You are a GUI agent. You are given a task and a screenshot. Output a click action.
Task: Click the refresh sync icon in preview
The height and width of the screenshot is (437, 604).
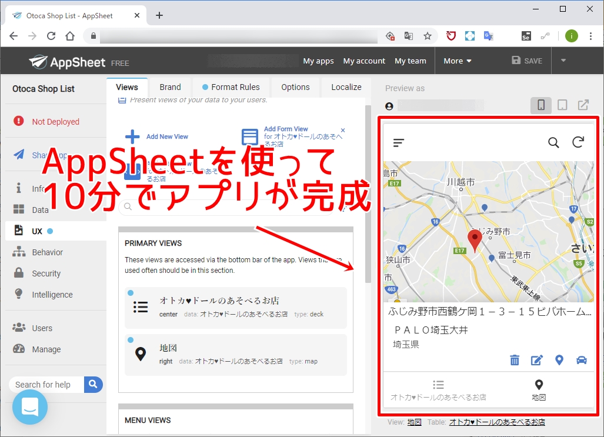point(578,142)
